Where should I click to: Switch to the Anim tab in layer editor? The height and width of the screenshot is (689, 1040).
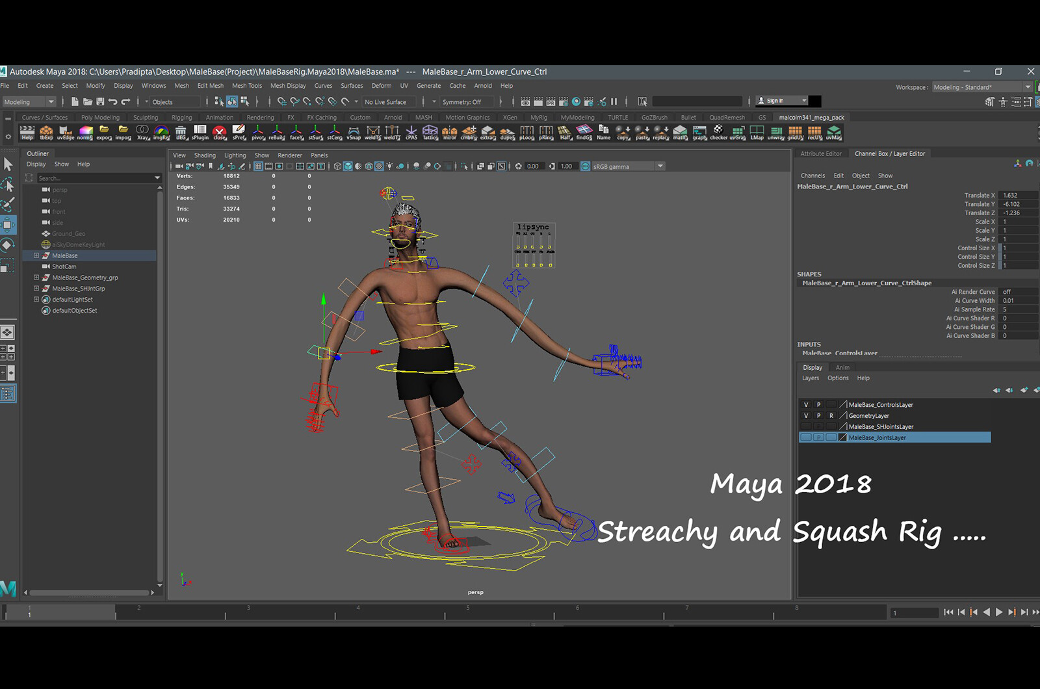[x=843, y=367]
